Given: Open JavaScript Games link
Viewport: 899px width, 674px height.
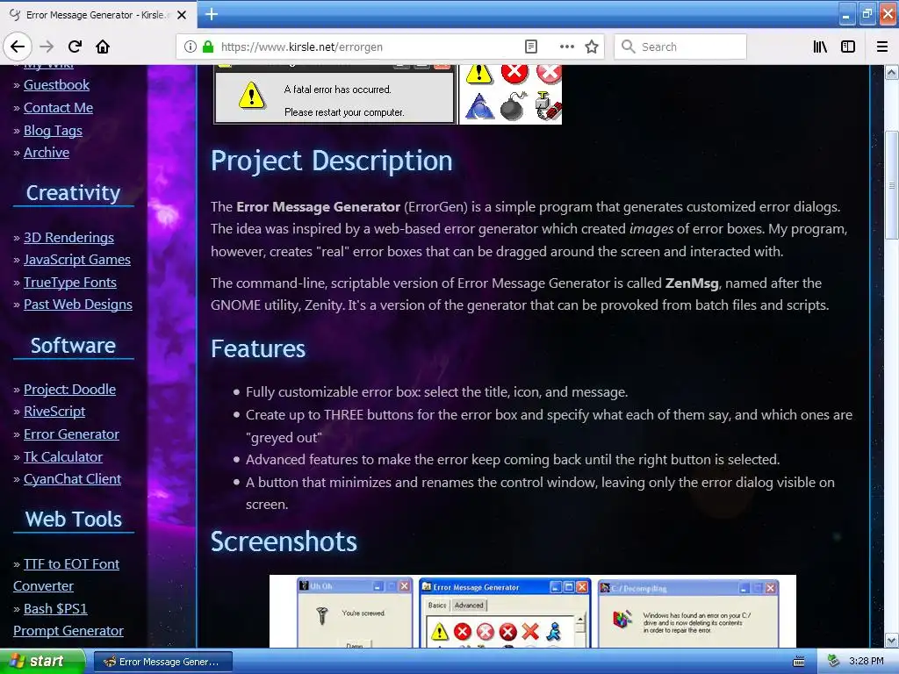Looking at the screenshot, I should 77,260.
